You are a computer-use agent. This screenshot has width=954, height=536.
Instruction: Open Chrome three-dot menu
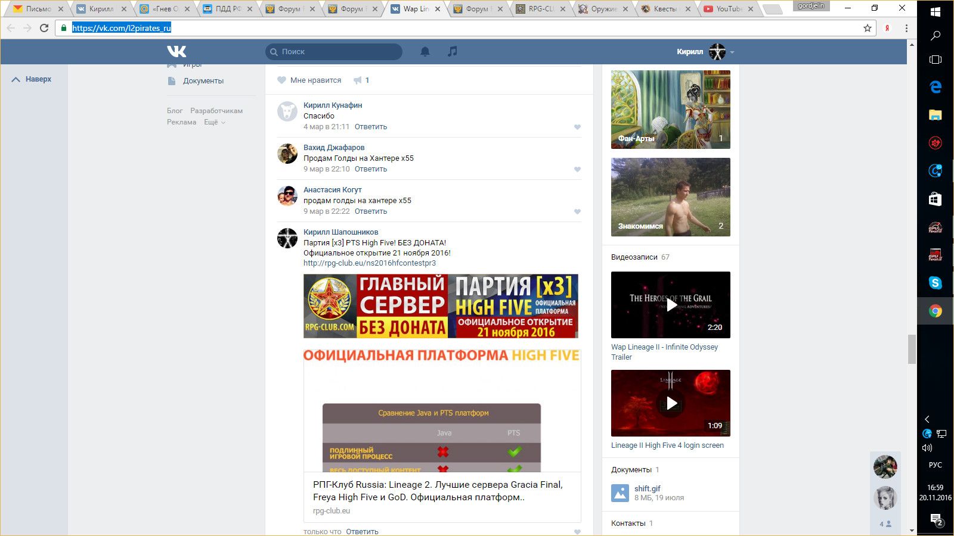click(906, 28)
